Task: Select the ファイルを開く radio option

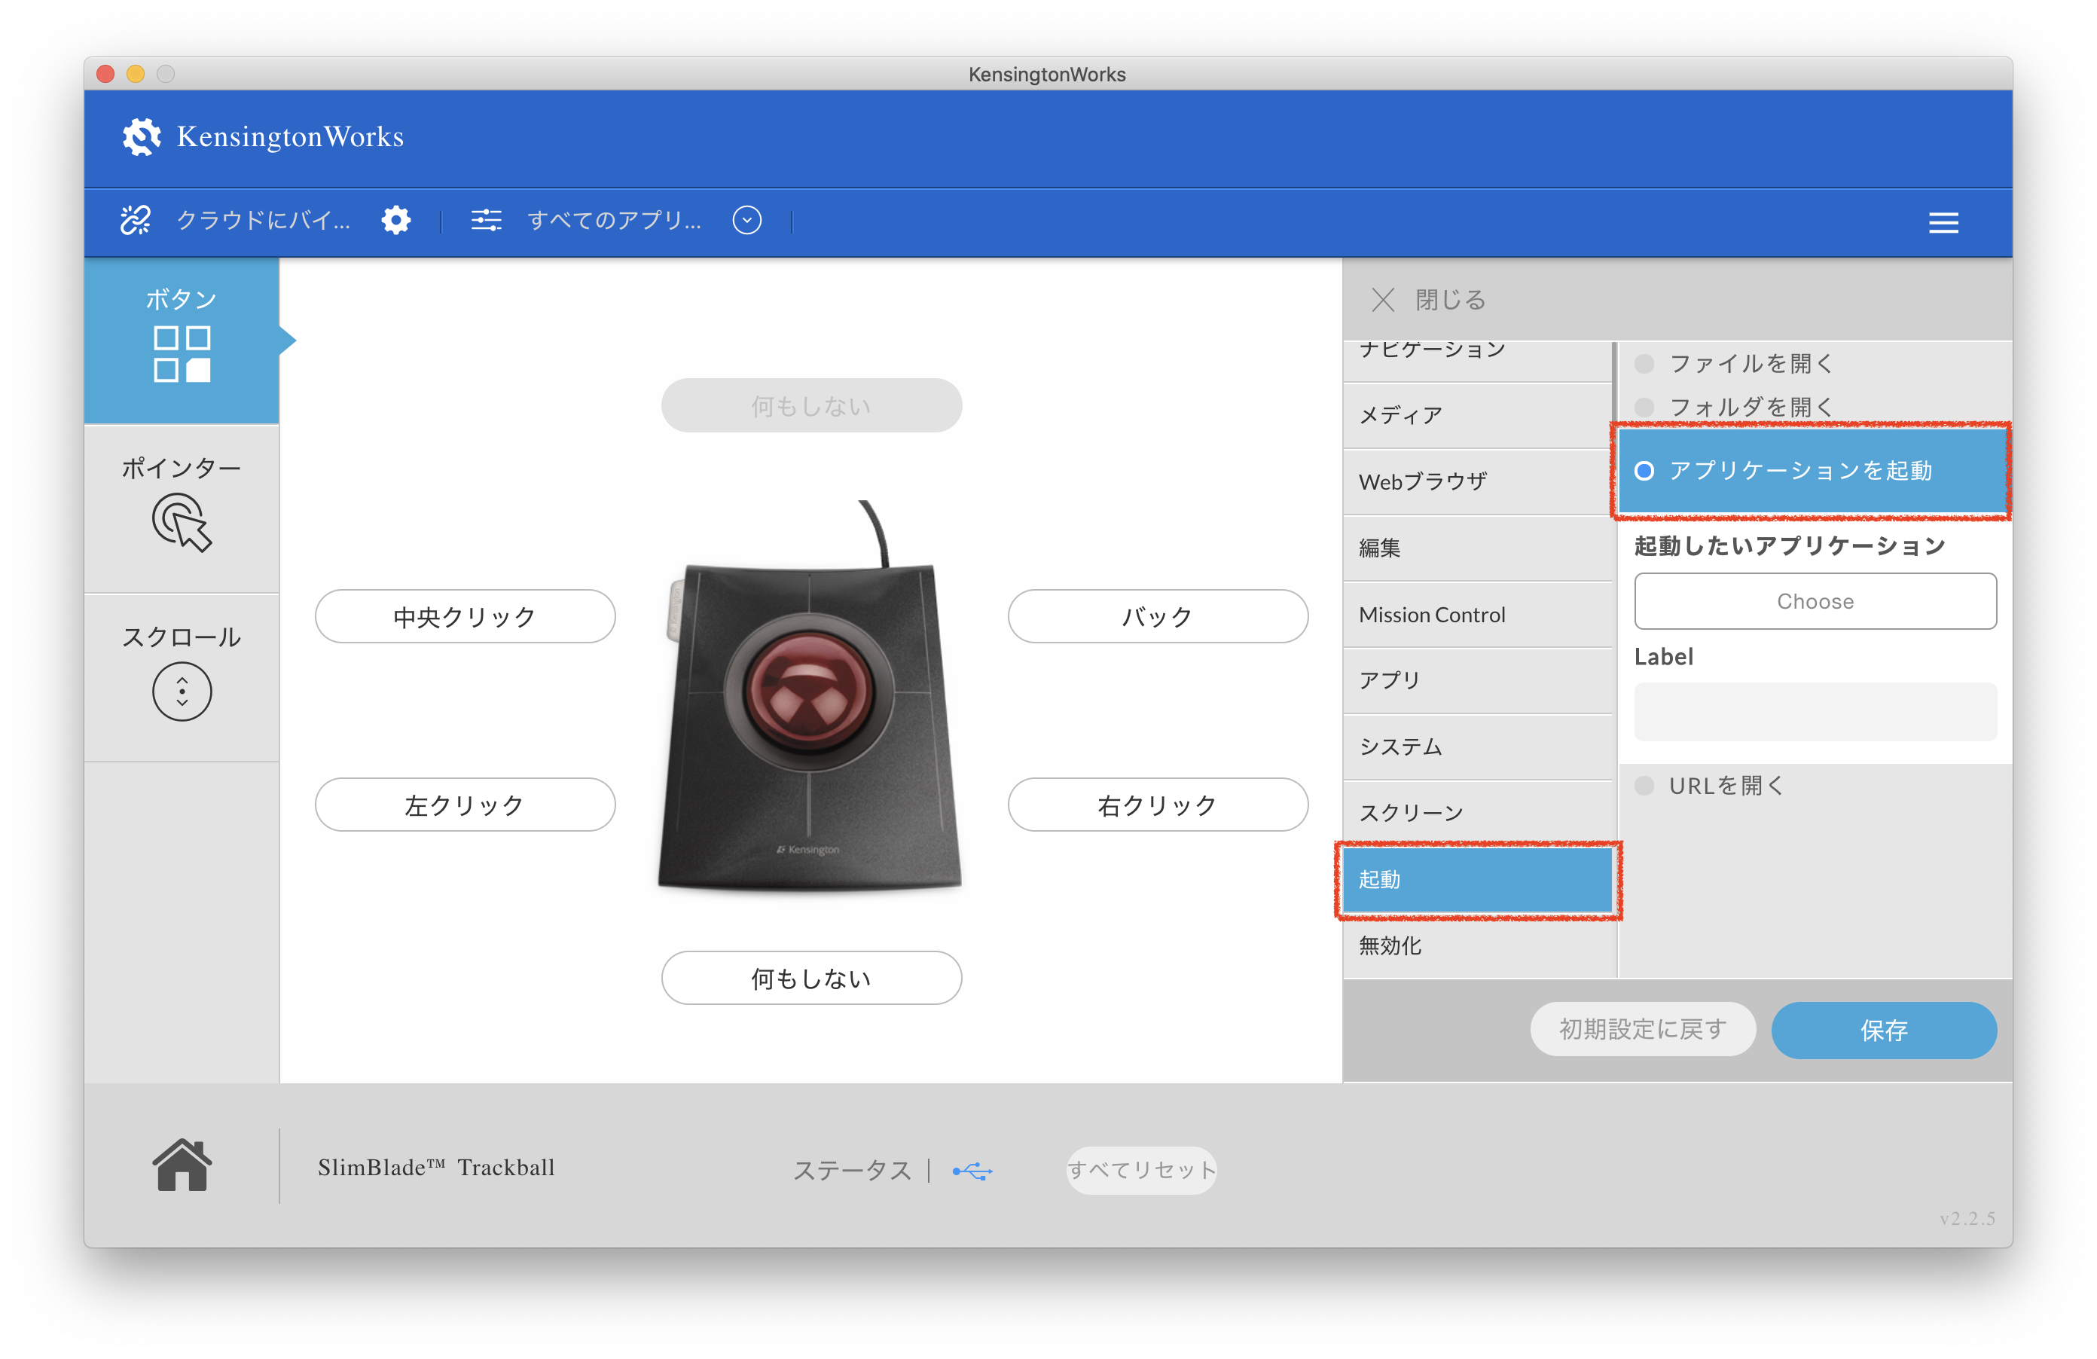Action: click(x=1644, y=363)
